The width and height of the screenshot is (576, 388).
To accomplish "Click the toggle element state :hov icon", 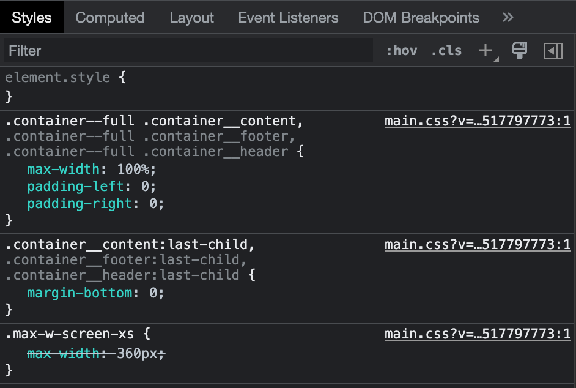I will pyautogui.click(x=403, y=50).
